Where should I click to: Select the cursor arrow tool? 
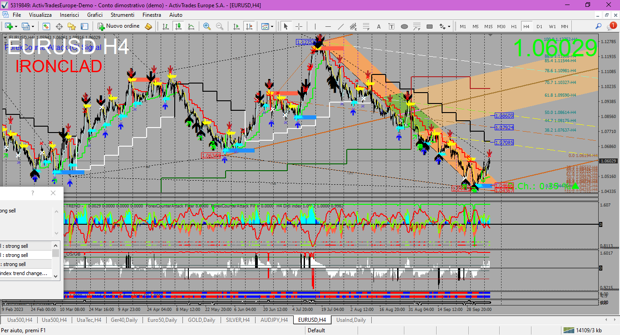pyautogui.click(x=286, y=26)
